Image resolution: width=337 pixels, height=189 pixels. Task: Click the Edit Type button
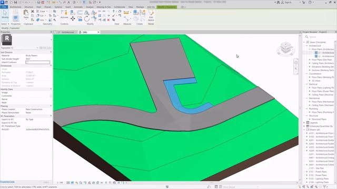[45, 48]
